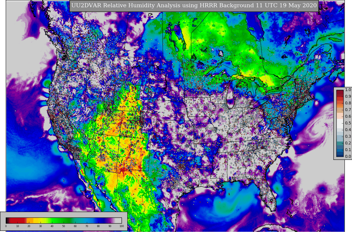Click the 100 tick label on humidity colorbar
This screenshot has height=232, width=352.
122,226
